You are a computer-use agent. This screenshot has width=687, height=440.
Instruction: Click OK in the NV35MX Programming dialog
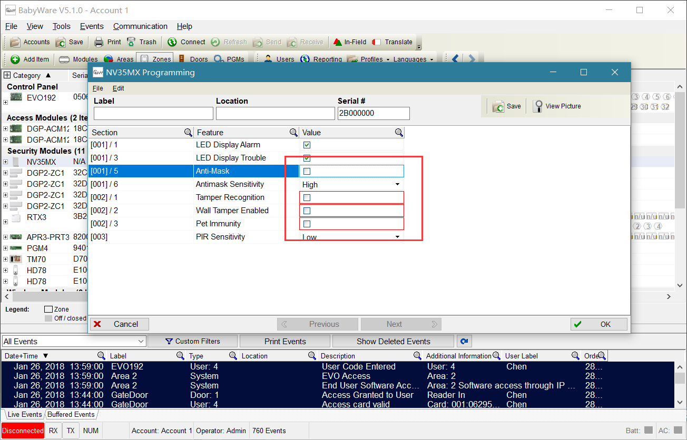click(x=599, y=324)
